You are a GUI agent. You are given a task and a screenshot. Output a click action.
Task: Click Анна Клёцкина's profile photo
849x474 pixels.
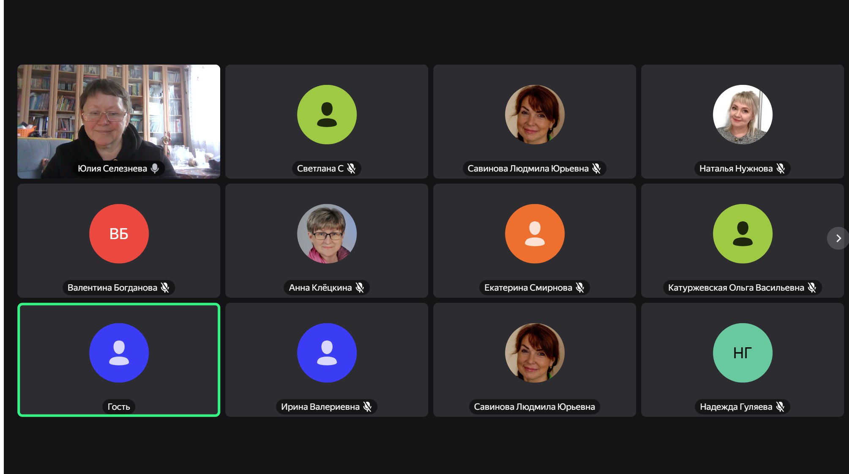[327, 234]
